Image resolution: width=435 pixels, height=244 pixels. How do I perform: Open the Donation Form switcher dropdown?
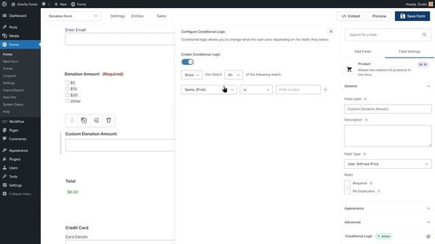pos(73,16)
